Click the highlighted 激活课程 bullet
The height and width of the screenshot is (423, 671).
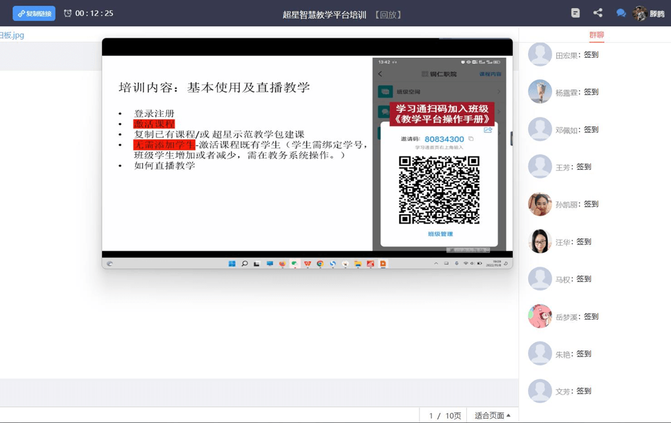pyautogui.click(x=154, y=124)
